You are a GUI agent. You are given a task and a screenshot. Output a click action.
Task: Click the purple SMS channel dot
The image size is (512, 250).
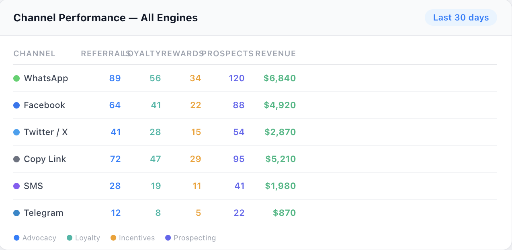[16, 186]
